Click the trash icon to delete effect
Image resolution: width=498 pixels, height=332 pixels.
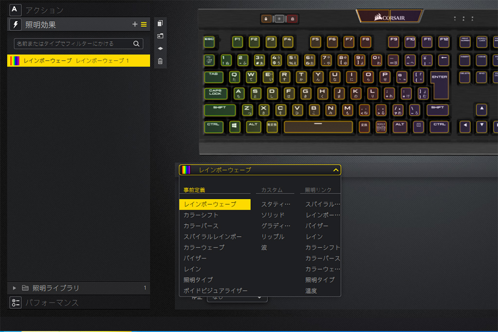tap(160, 61)
